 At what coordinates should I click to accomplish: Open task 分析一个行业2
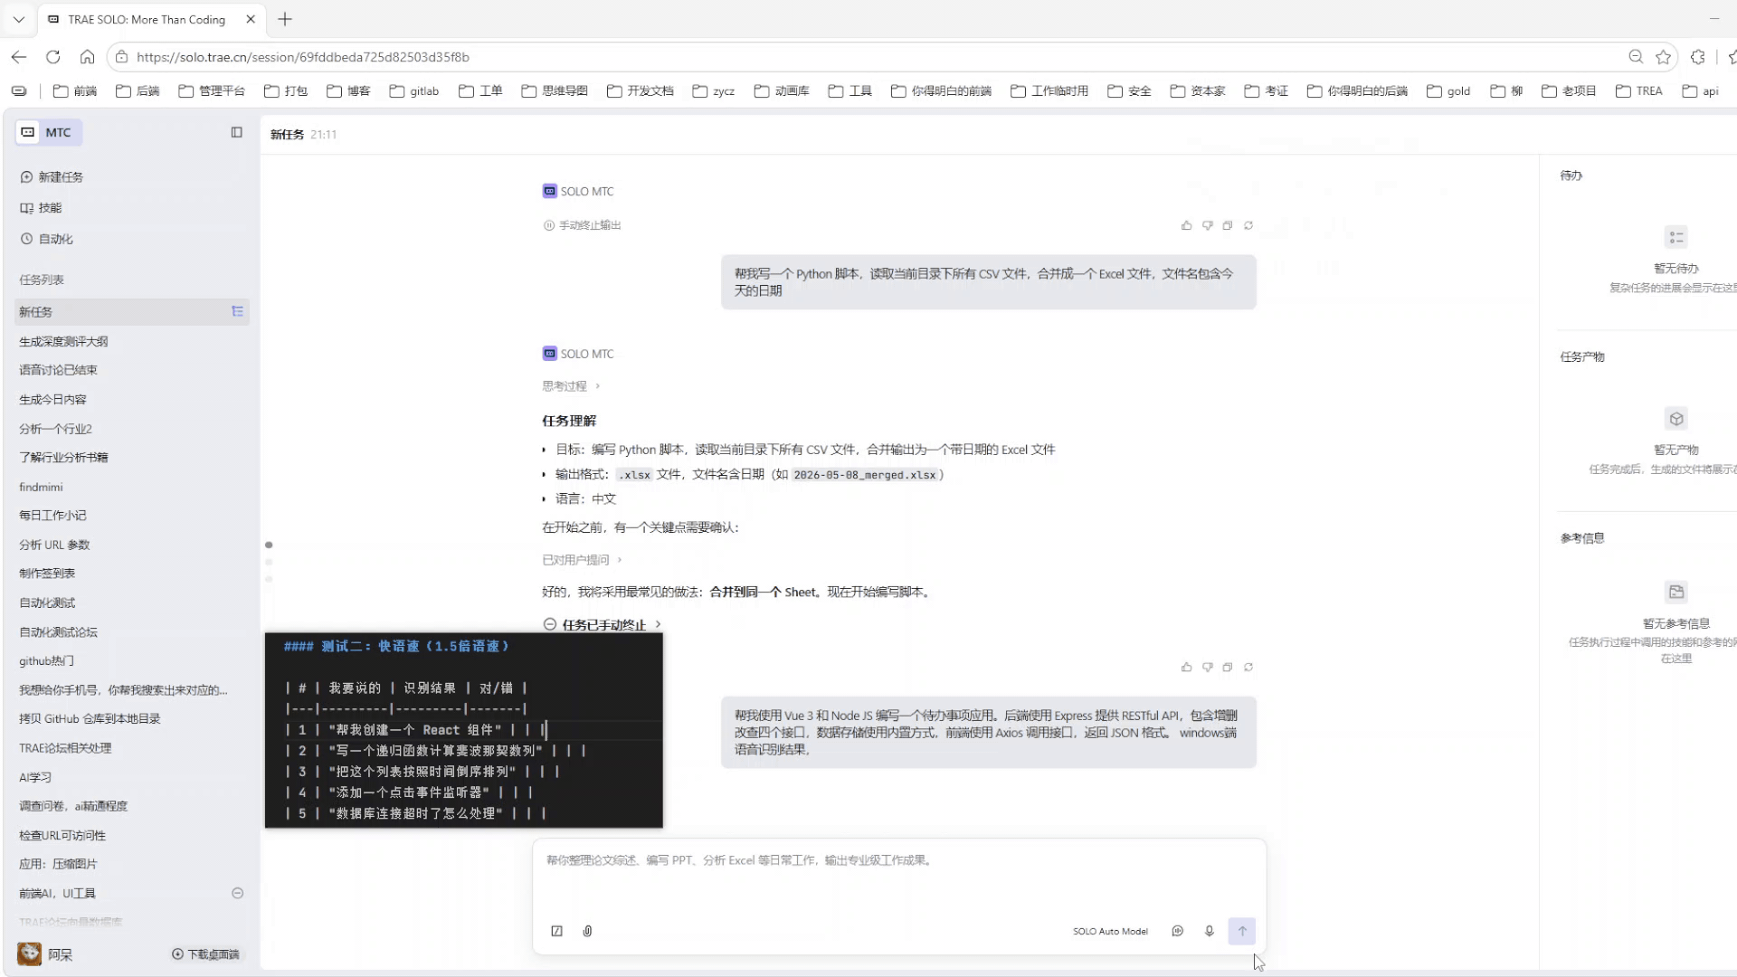tap(55, 429)
